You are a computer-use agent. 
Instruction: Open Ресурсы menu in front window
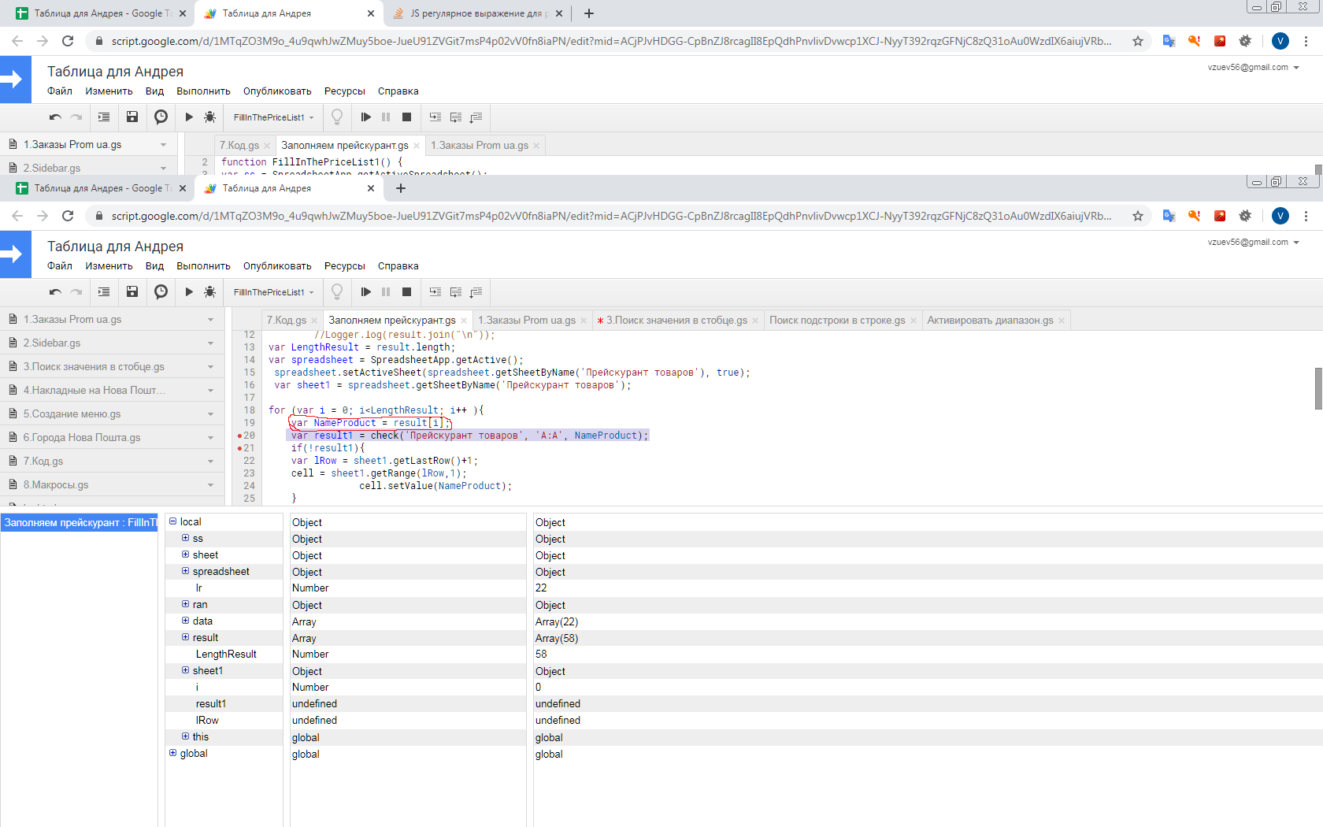click(345, 266)
